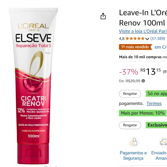
Task: Click the Elseve product tube image
Action: point(33,86)
